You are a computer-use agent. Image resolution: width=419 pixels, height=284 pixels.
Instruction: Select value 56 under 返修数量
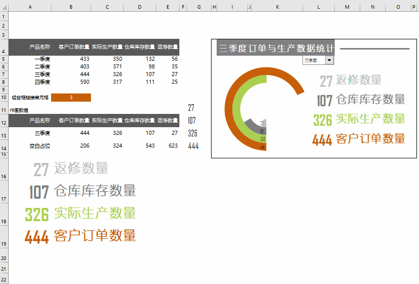[x=175, y=59]
